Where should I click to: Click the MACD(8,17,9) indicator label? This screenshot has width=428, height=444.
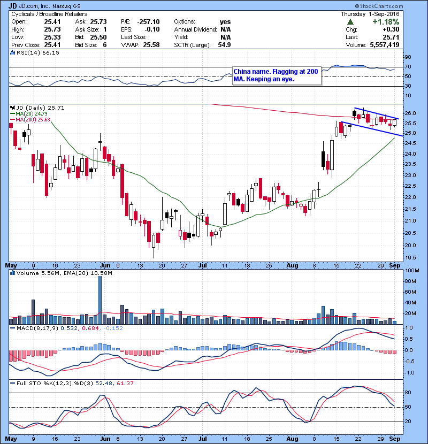tap(37, 328)
